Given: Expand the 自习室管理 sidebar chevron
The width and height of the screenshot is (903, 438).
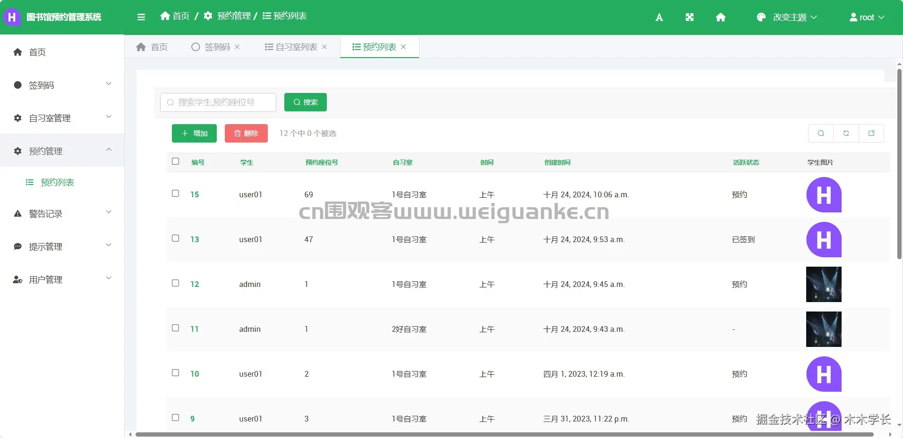Looking at the screenshot, I should point(109,117).
